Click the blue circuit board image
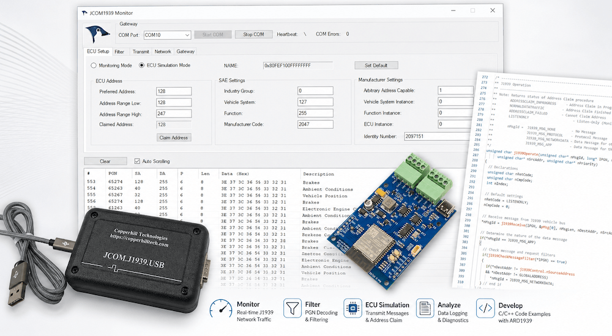Viewport: 612px width, 336px height. [x=391, y=221]
